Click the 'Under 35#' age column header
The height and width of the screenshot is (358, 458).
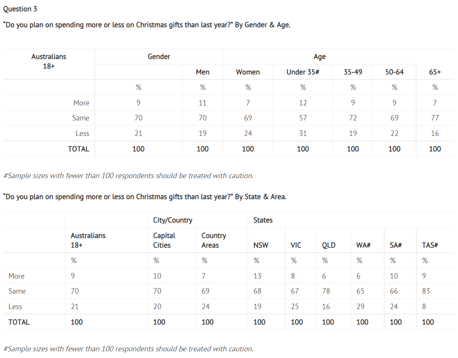303,72
